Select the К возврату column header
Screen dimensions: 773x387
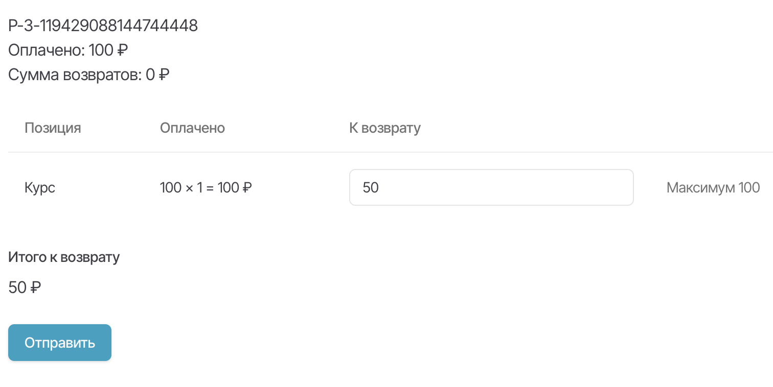(x=384, y=128)
